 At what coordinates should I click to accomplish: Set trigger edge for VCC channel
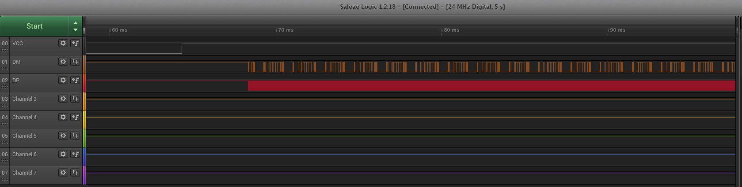tap(75, 43)
